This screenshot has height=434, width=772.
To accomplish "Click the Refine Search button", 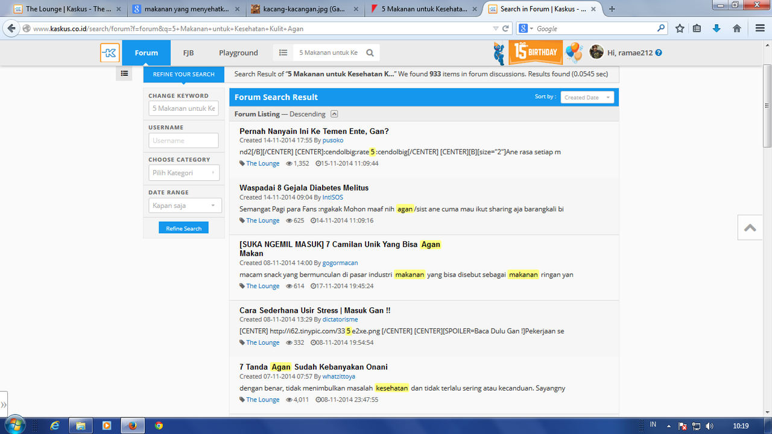I will (184, 228).
